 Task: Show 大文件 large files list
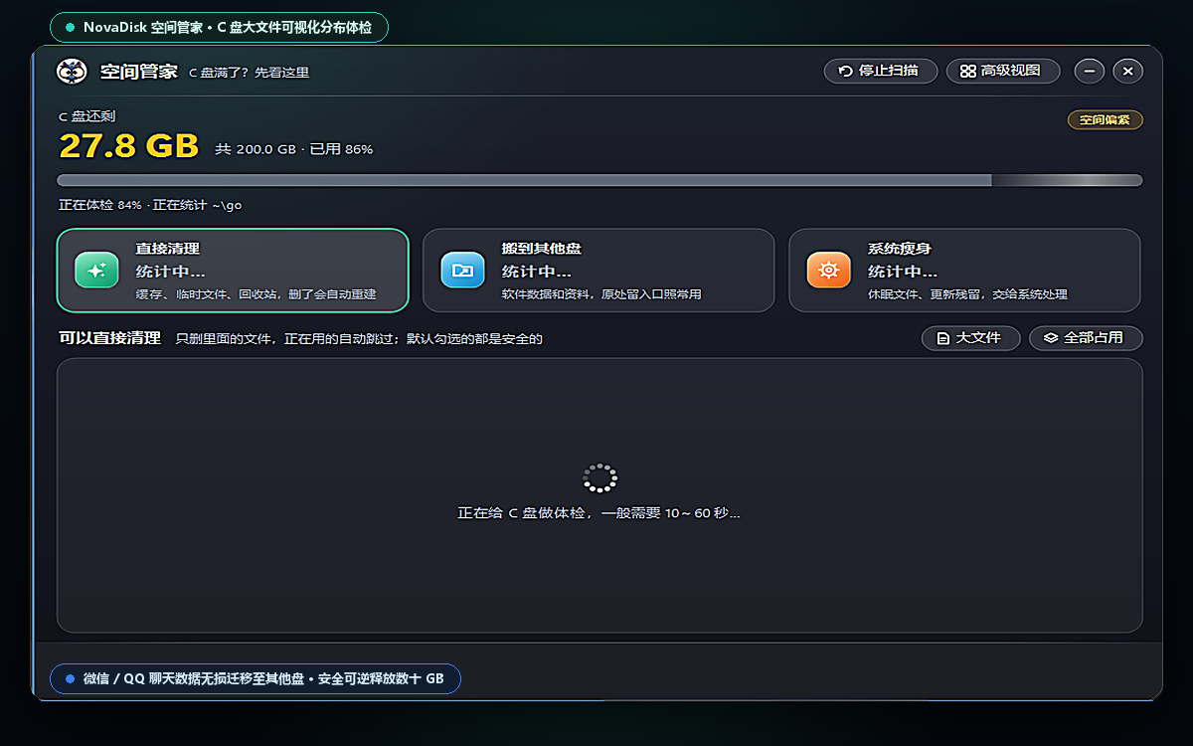pyautogui.click(x=971, y=338)
